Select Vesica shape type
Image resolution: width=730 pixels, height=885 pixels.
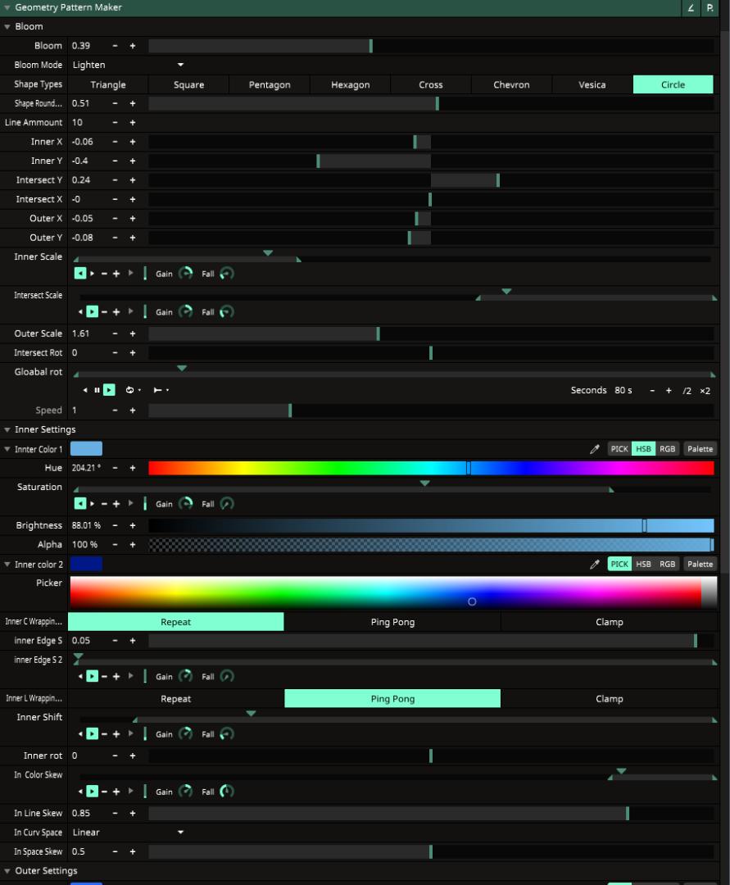[x=592, y=84]
